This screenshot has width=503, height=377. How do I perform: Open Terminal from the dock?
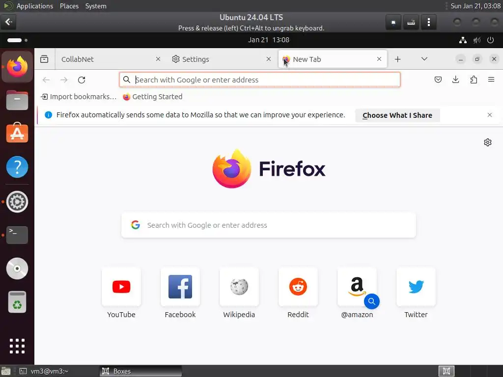[17, 235]
